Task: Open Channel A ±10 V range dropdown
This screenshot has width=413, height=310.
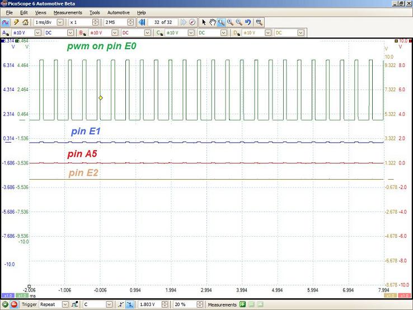Action: pos(38,33)
